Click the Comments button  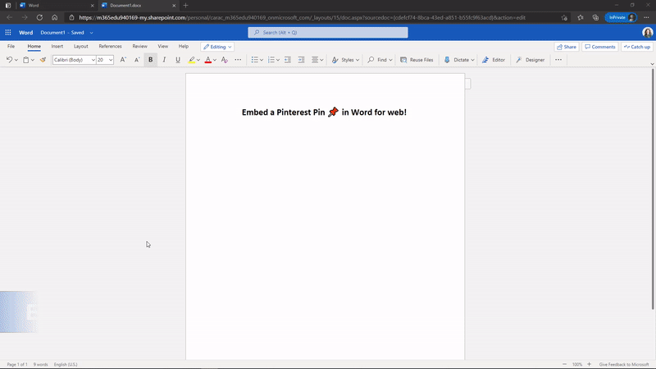tap(599, 47)
